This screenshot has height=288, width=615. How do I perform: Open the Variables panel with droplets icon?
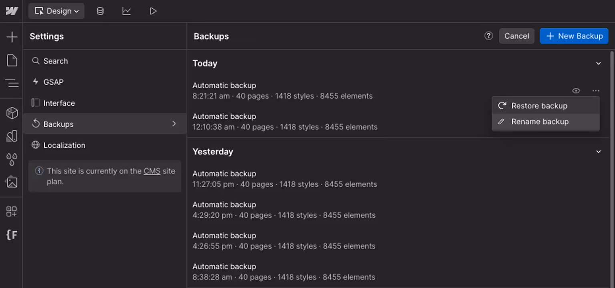coord(12,159)
